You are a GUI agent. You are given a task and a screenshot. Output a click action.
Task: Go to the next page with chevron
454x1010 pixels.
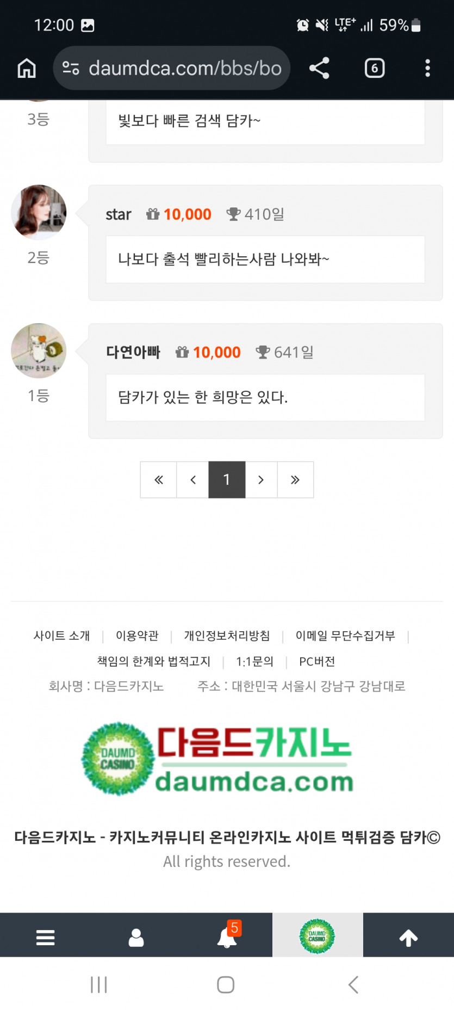point(261,479)
